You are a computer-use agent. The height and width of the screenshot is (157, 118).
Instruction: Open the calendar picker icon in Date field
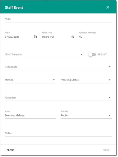point(35,37)
